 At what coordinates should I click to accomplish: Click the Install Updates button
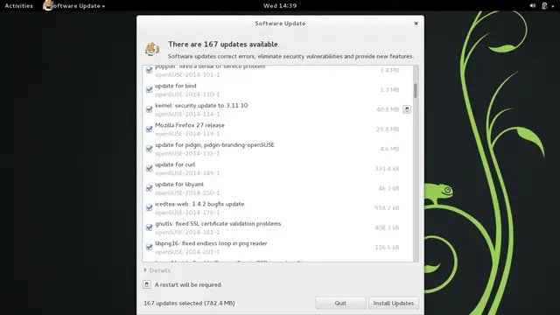point(393,303)
